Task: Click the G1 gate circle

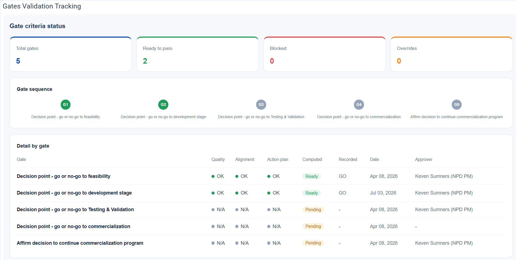Action: tap(66, 104)
